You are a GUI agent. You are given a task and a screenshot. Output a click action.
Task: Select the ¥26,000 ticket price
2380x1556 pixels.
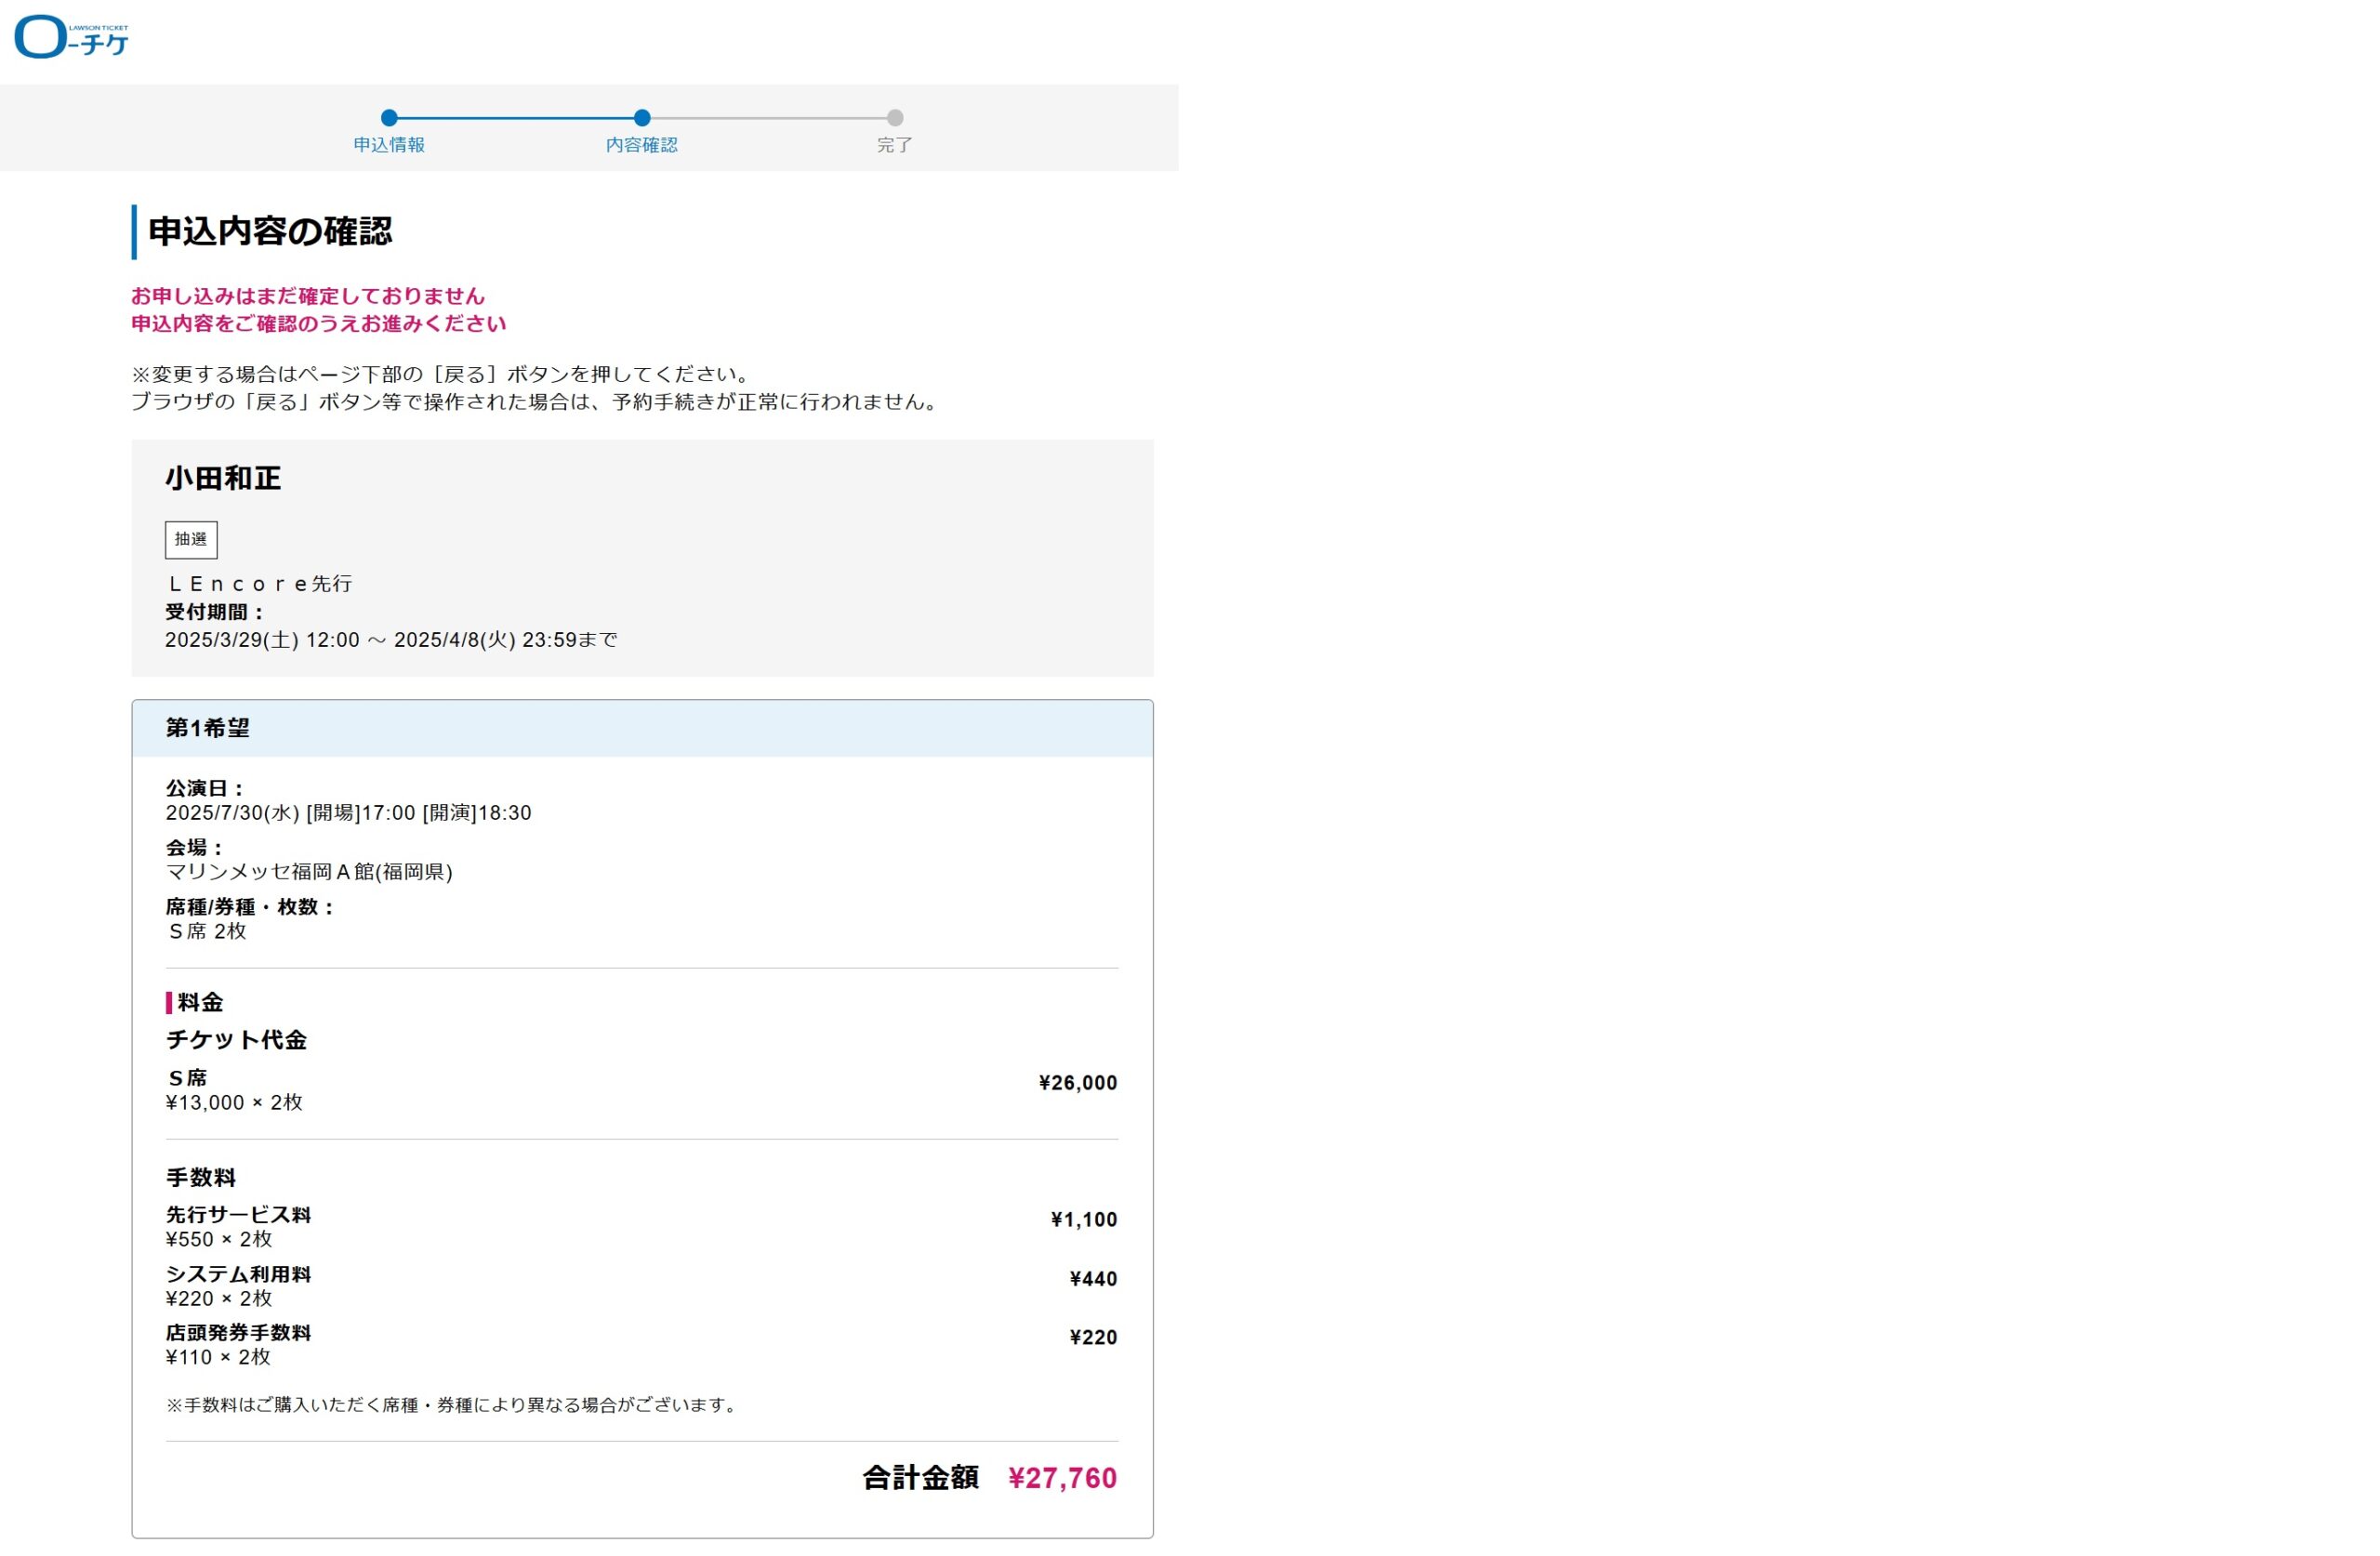tap(1078, 1083)
